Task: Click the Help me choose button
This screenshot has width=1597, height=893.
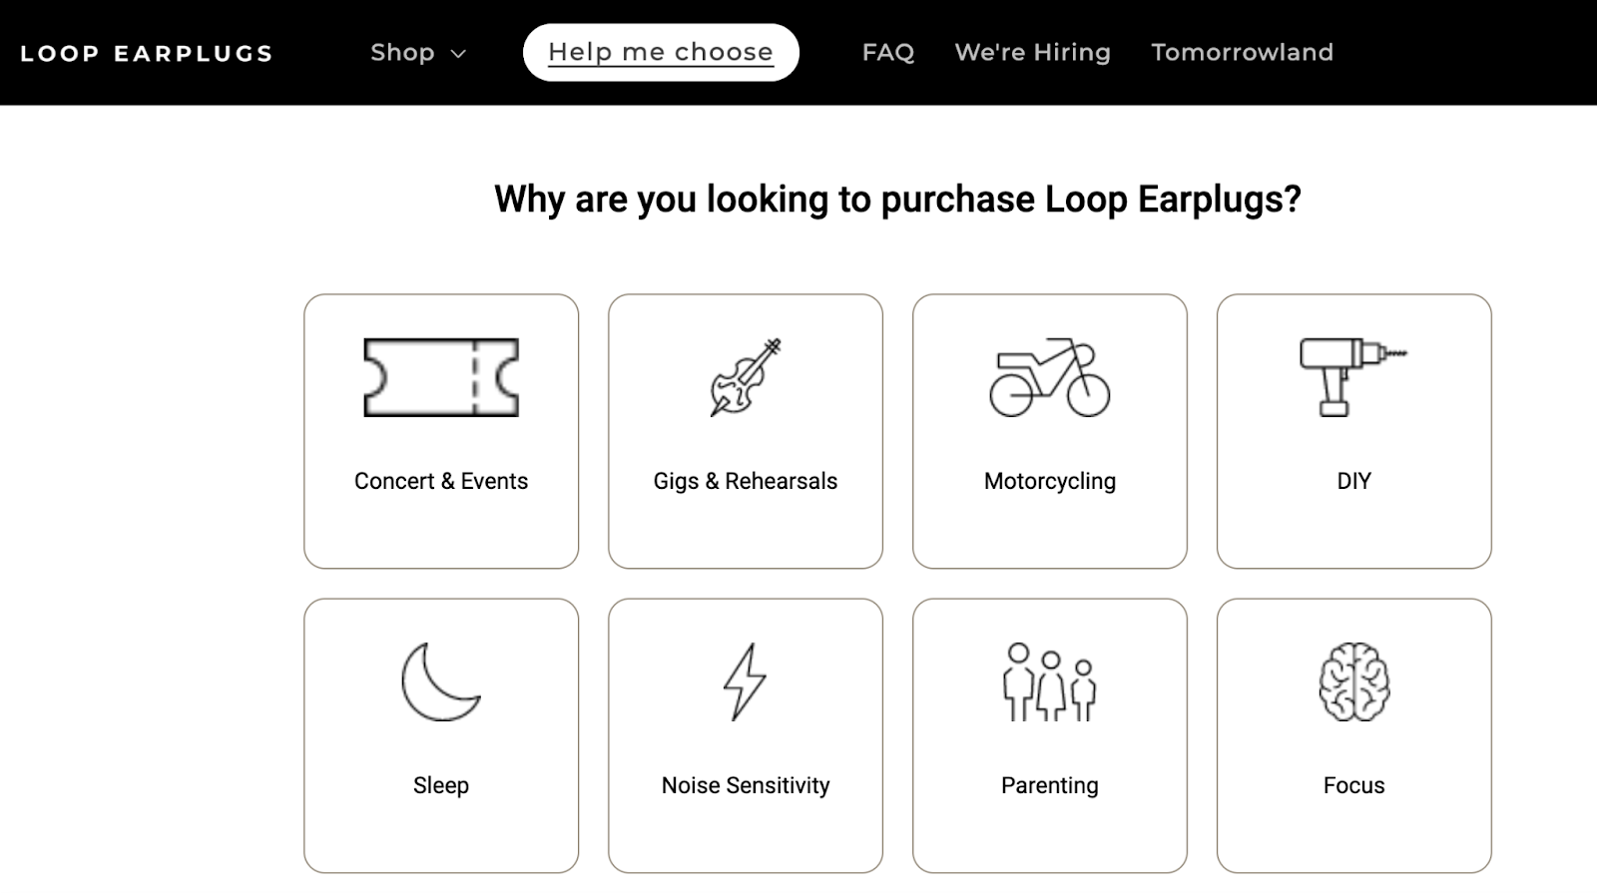Action: click(661, 53)
